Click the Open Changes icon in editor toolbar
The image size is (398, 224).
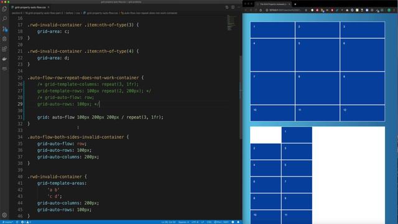point(226,7)
